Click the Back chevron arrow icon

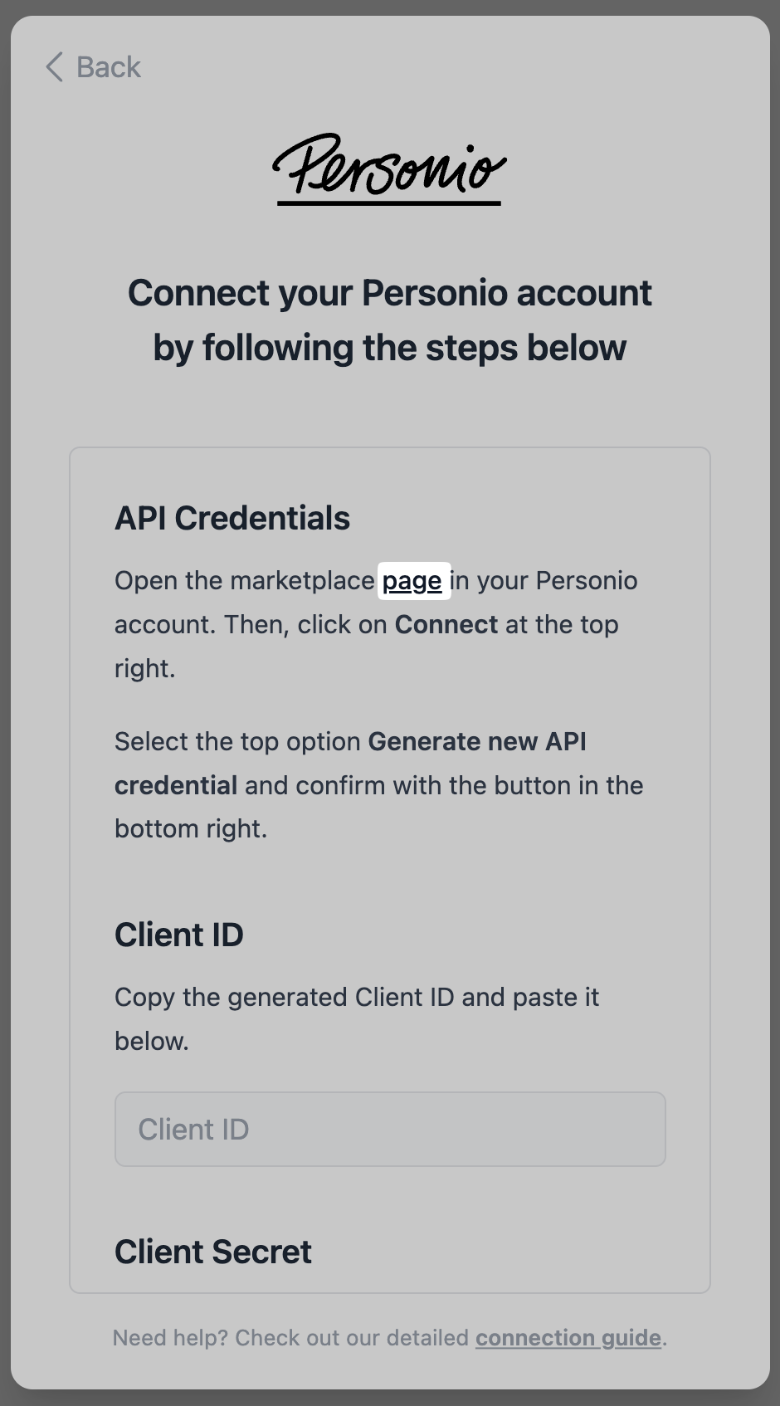click(55, 67)
